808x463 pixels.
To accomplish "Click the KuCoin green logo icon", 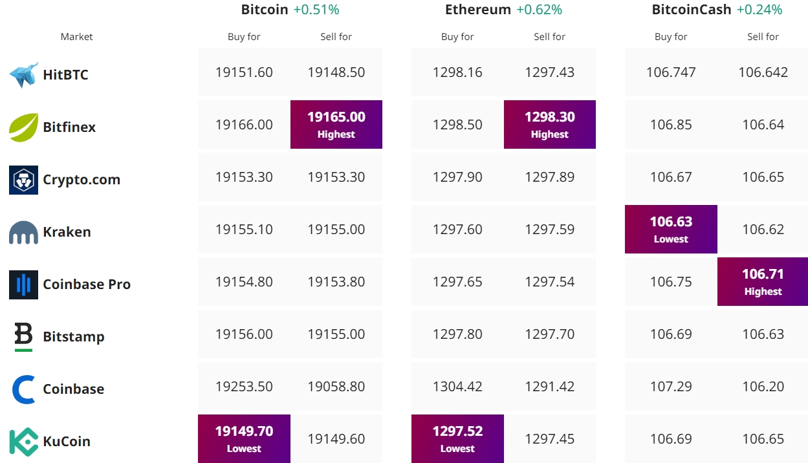I will pyautogui.click(x=23, y=442).
